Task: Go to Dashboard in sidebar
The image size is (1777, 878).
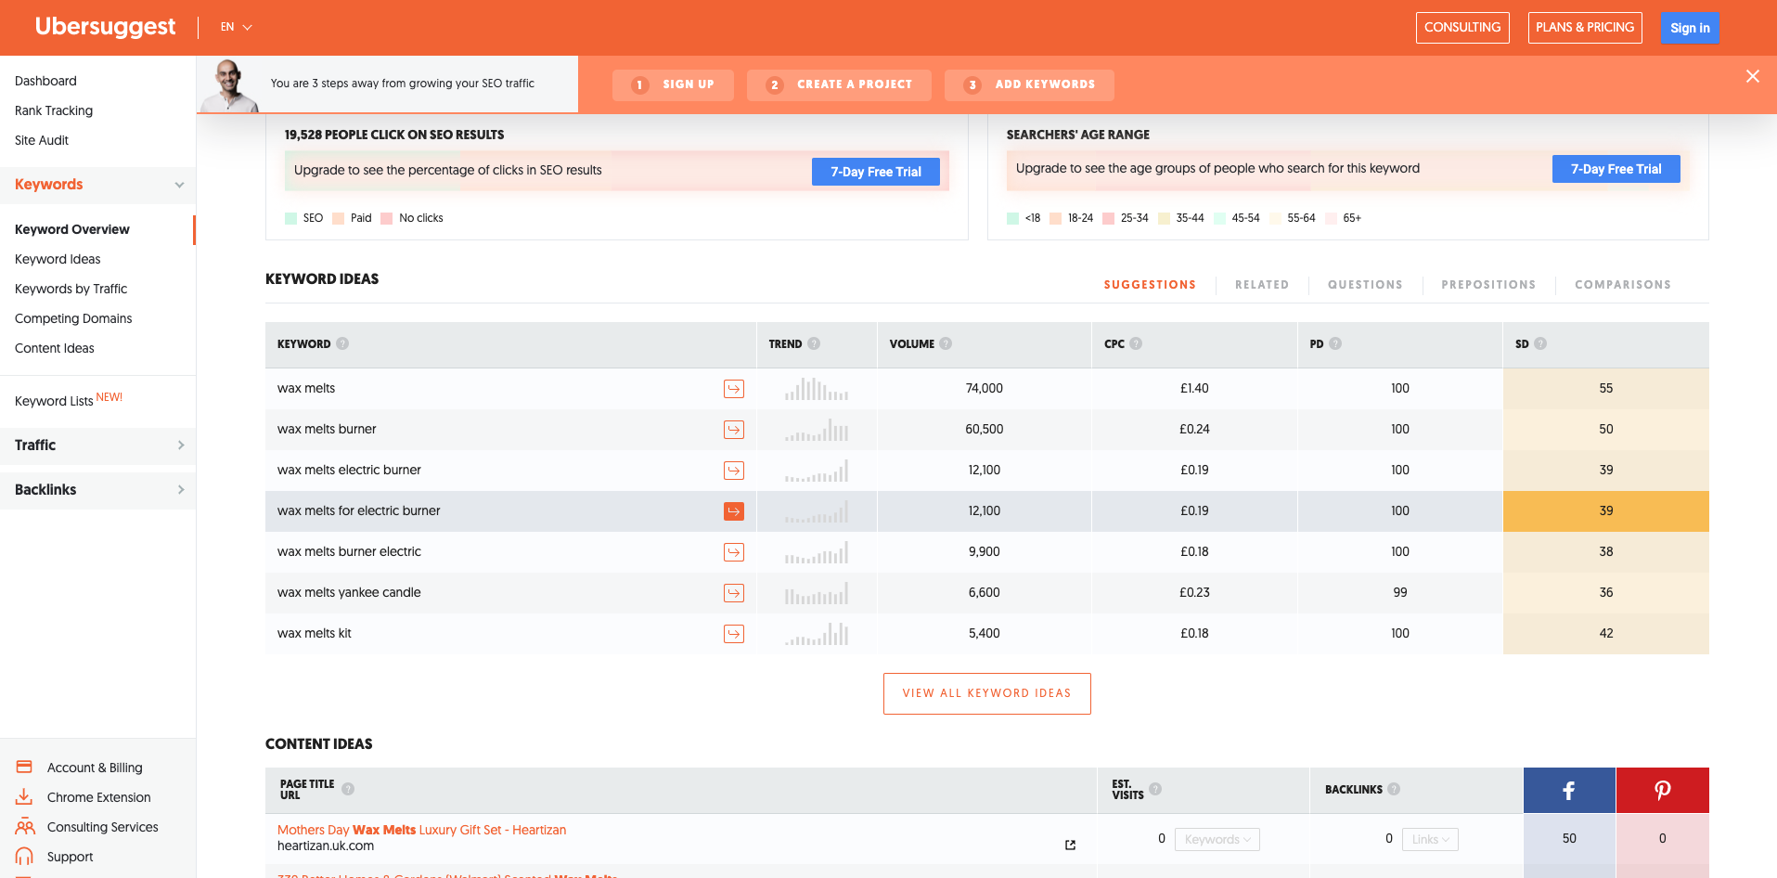Action: (45, 81)
